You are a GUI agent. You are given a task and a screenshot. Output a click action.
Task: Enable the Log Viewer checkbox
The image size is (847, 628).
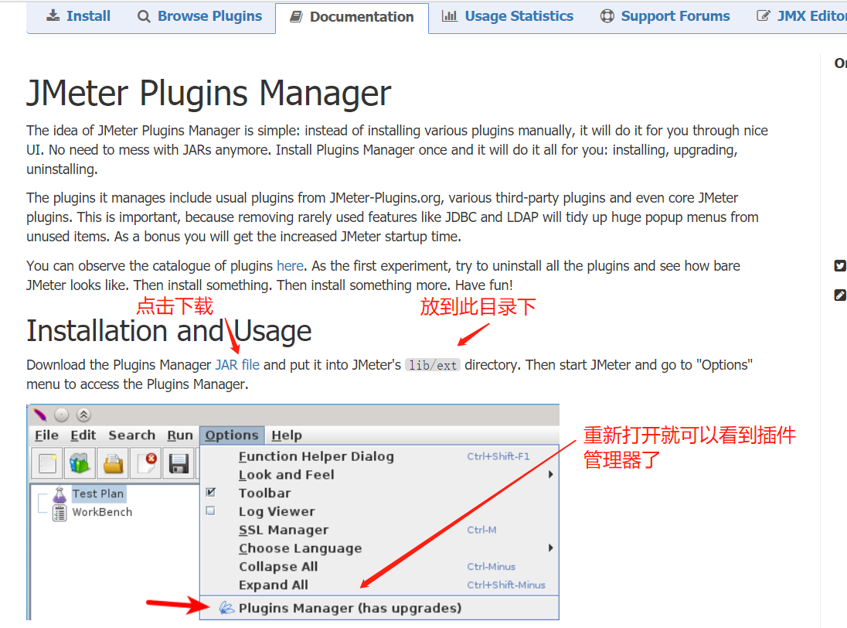209,510
